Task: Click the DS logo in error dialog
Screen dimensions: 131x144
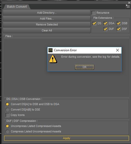Action: tap(50, 50)
